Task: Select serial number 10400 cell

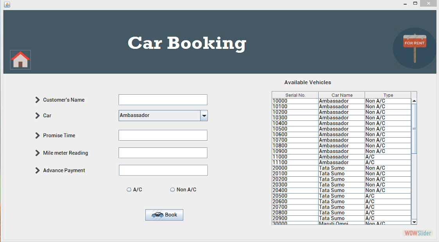Action: 295,123
